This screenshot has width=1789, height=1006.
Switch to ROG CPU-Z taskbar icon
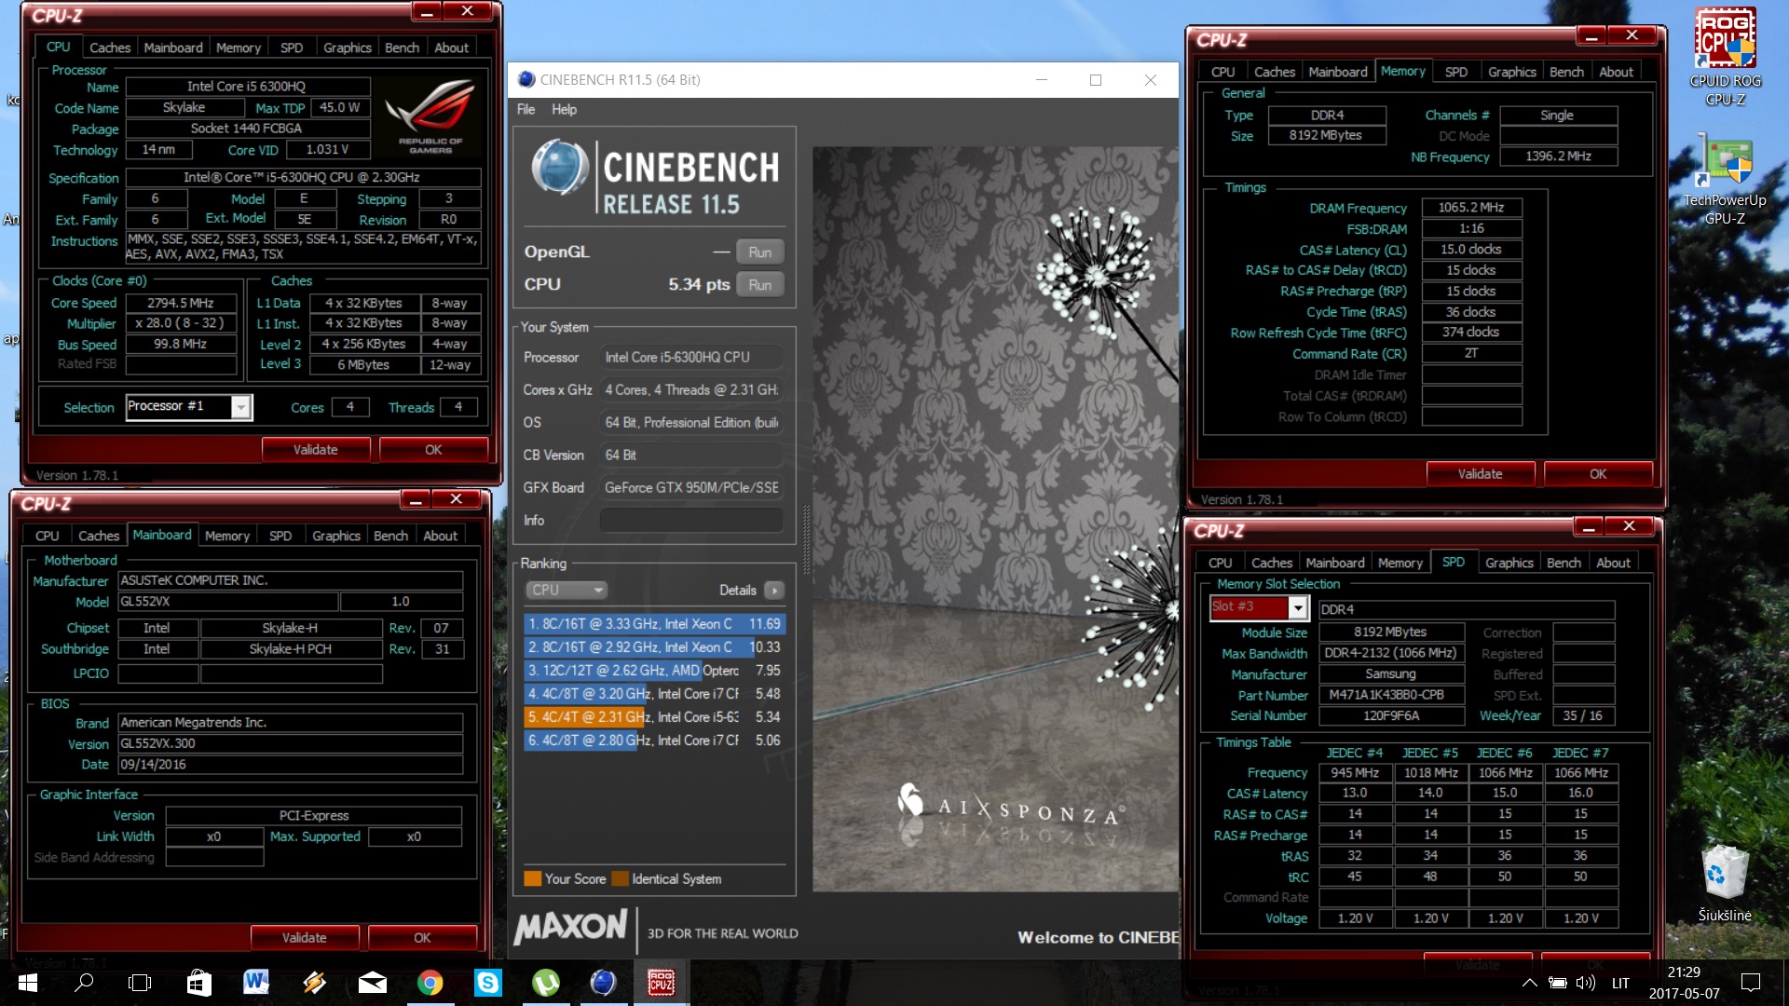(661, 983)
